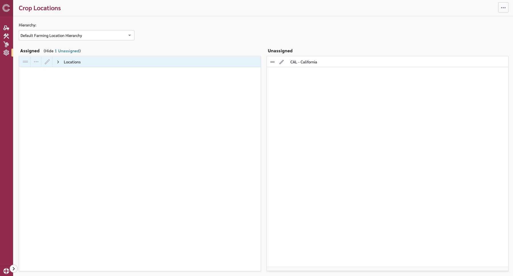
Task: Open the hand truck inventory module
Action: tap(6, 44)
